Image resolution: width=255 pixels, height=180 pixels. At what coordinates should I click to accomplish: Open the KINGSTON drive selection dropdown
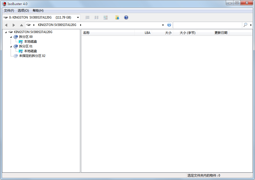78,17
